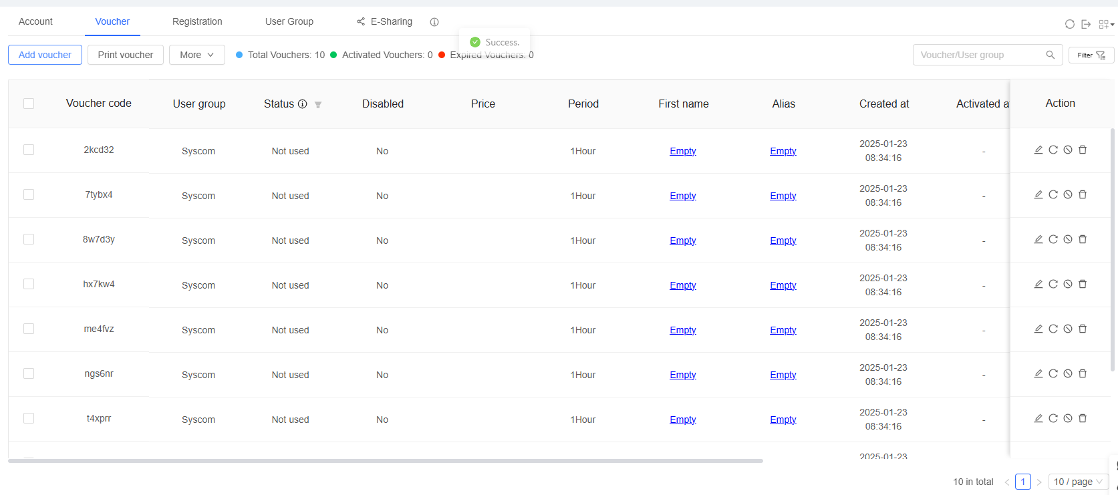1118x495 pixels.
Task: Click the First name Empty link for t4xprr
Action: (x=682, y=420)
